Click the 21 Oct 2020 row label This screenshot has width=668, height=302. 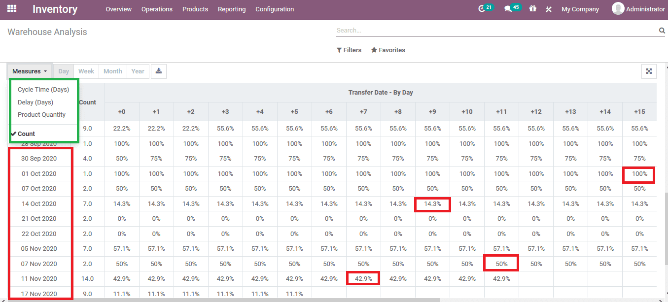[39, 219]
